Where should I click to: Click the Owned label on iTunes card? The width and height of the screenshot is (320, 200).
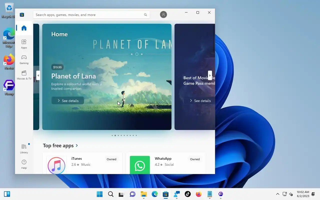tap(111, 159)
